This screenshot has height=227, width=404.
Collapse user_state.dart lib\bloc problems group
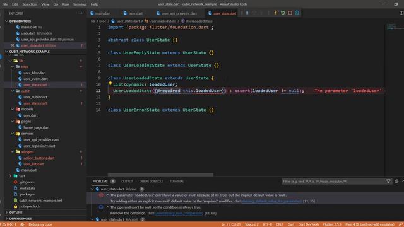[x=92, y=189]
